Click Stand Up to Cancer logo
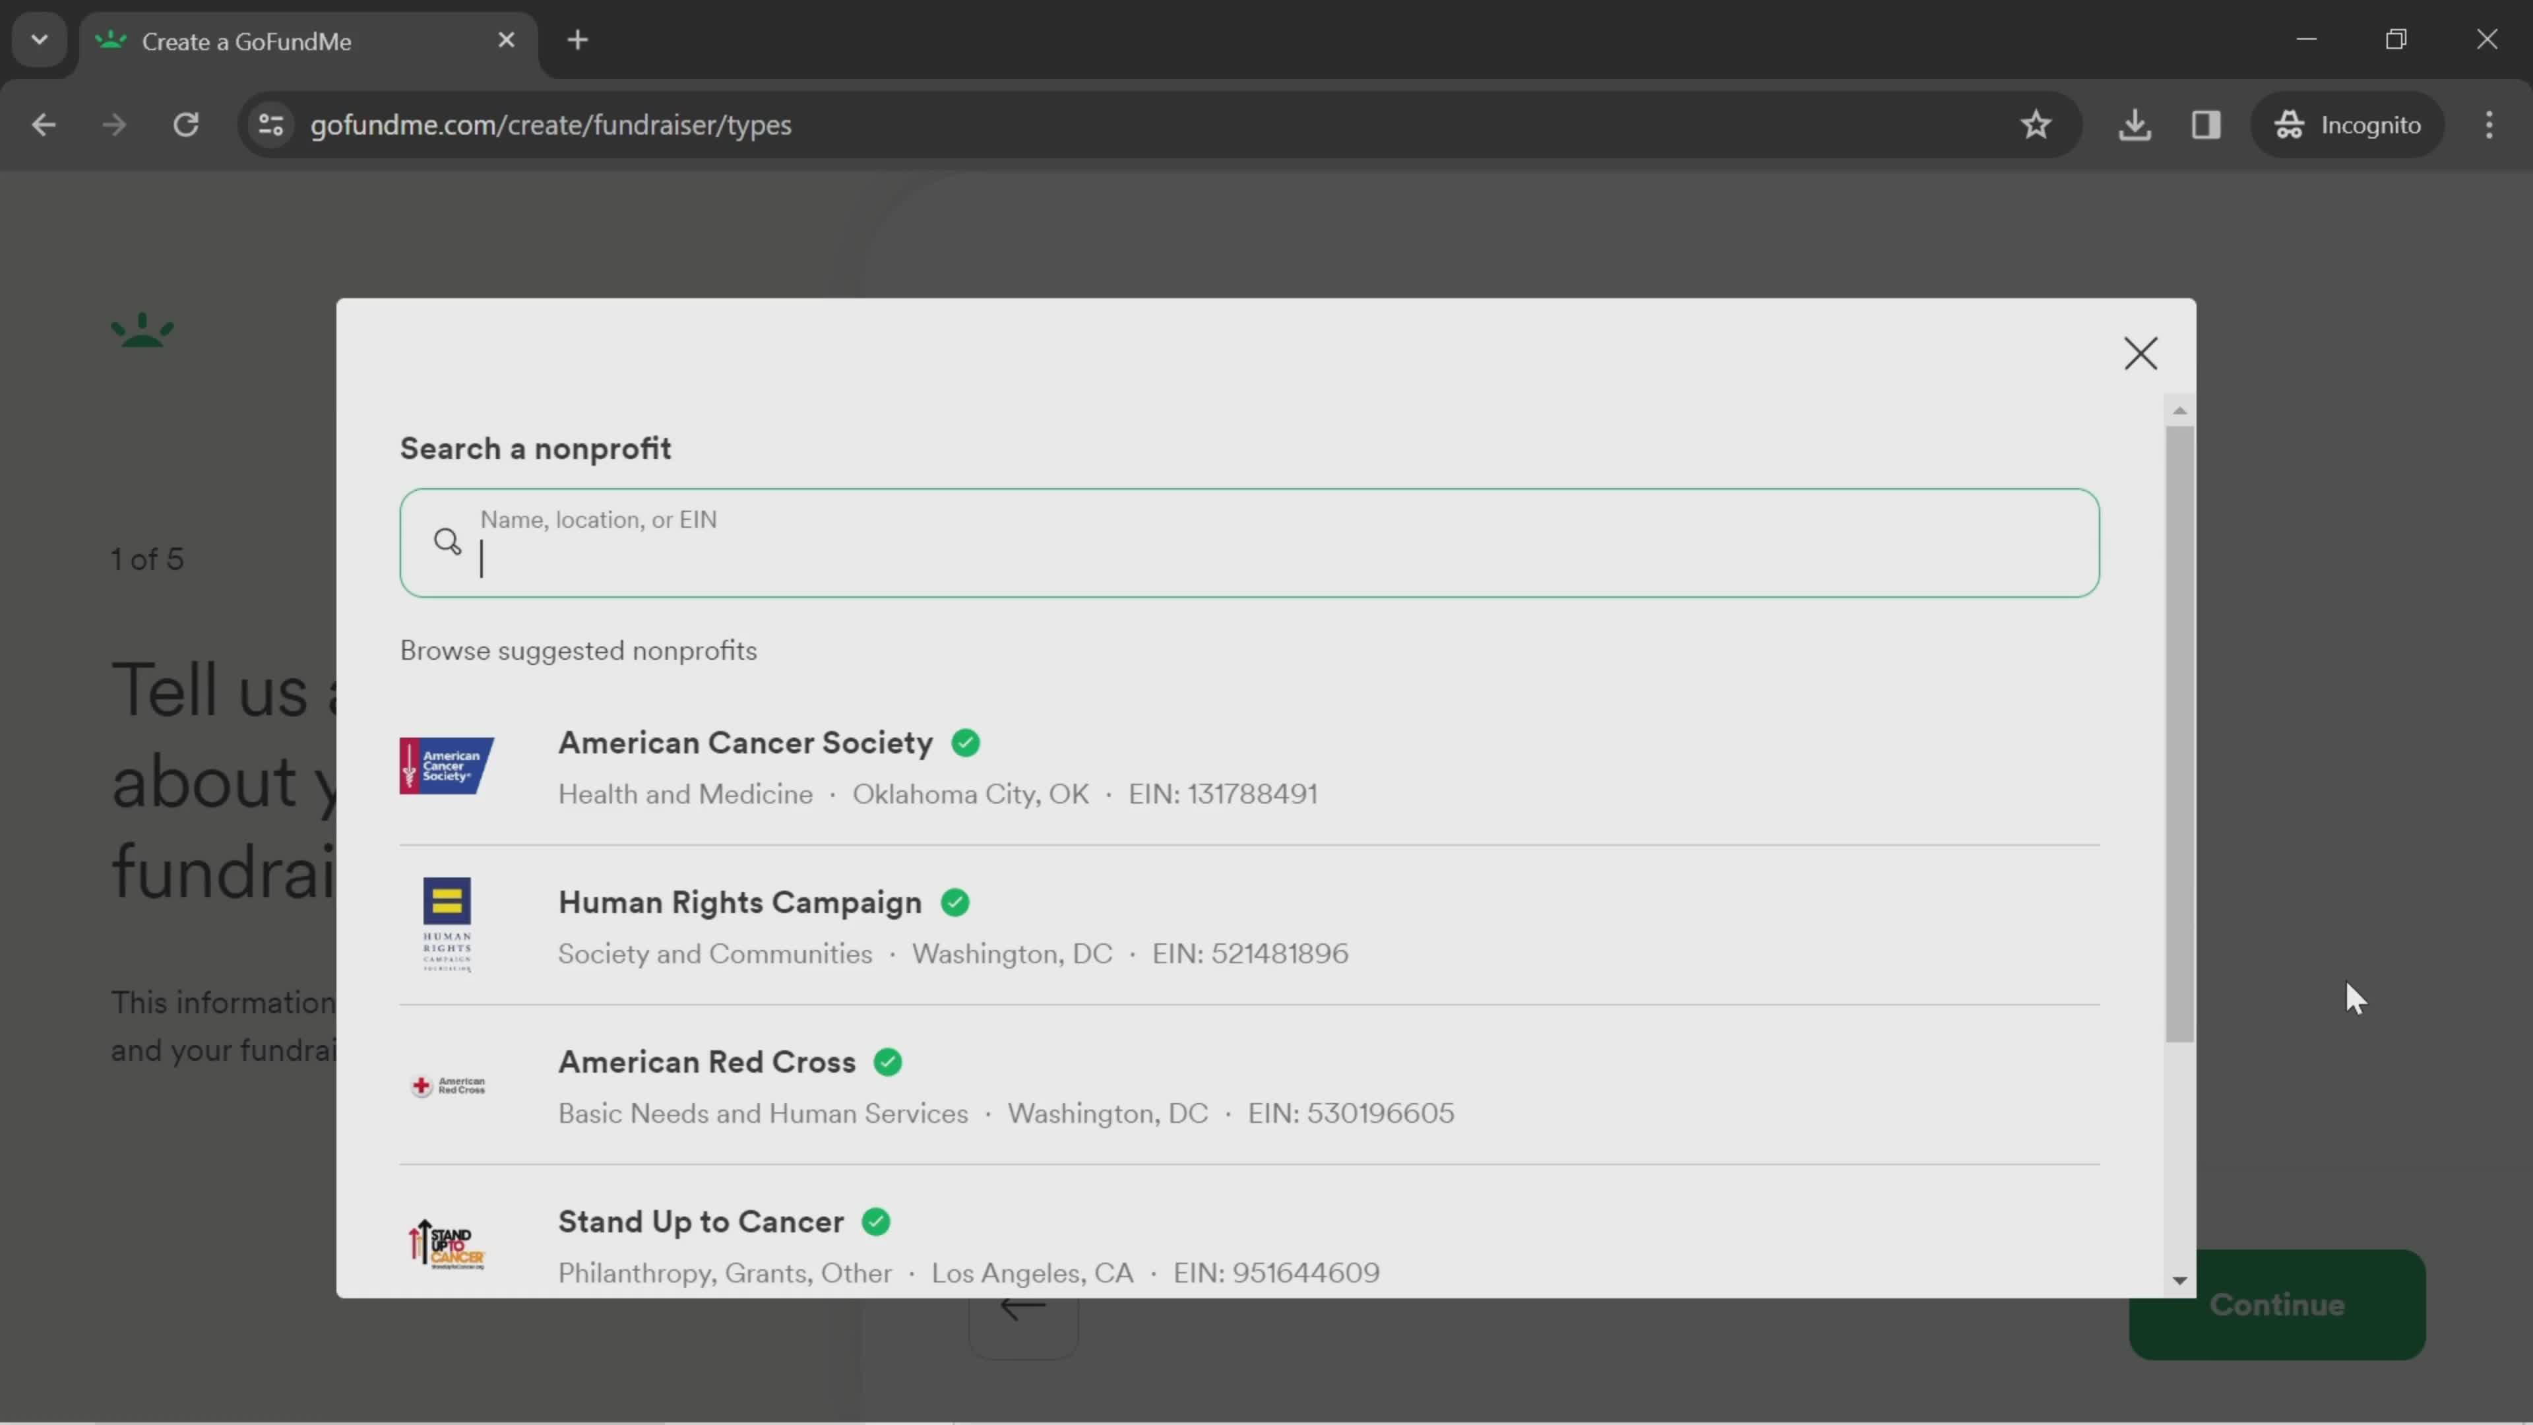Screen dimensions: 2533x1425 (x=447, y=1245)
